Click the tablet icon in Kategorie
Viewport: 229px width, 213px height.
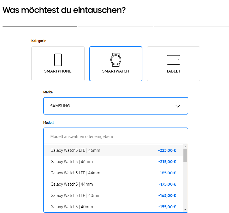tap(173, 60)
